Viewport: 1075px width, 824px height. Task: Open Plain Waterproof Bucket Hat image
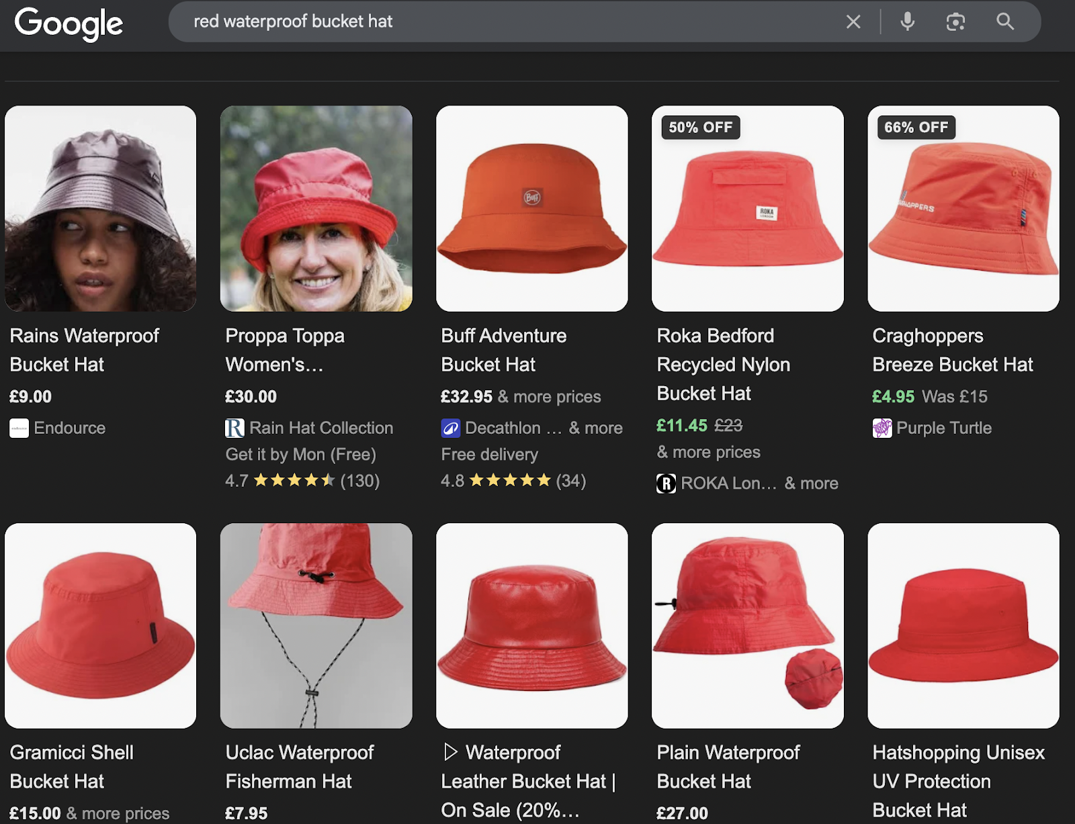tap(748, 626)
